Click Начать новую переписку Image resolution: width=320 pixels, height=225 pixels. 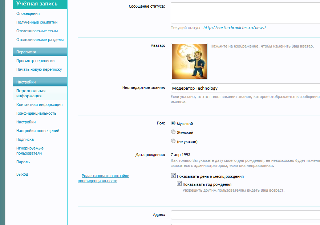39,70
